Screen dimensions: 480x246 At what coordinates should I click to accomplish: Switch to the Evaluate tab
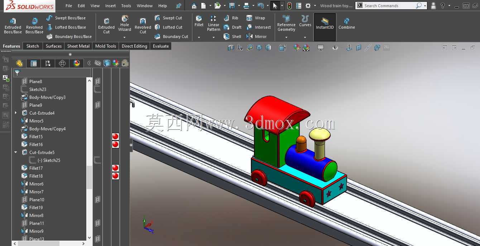click(x=161, y=46)
